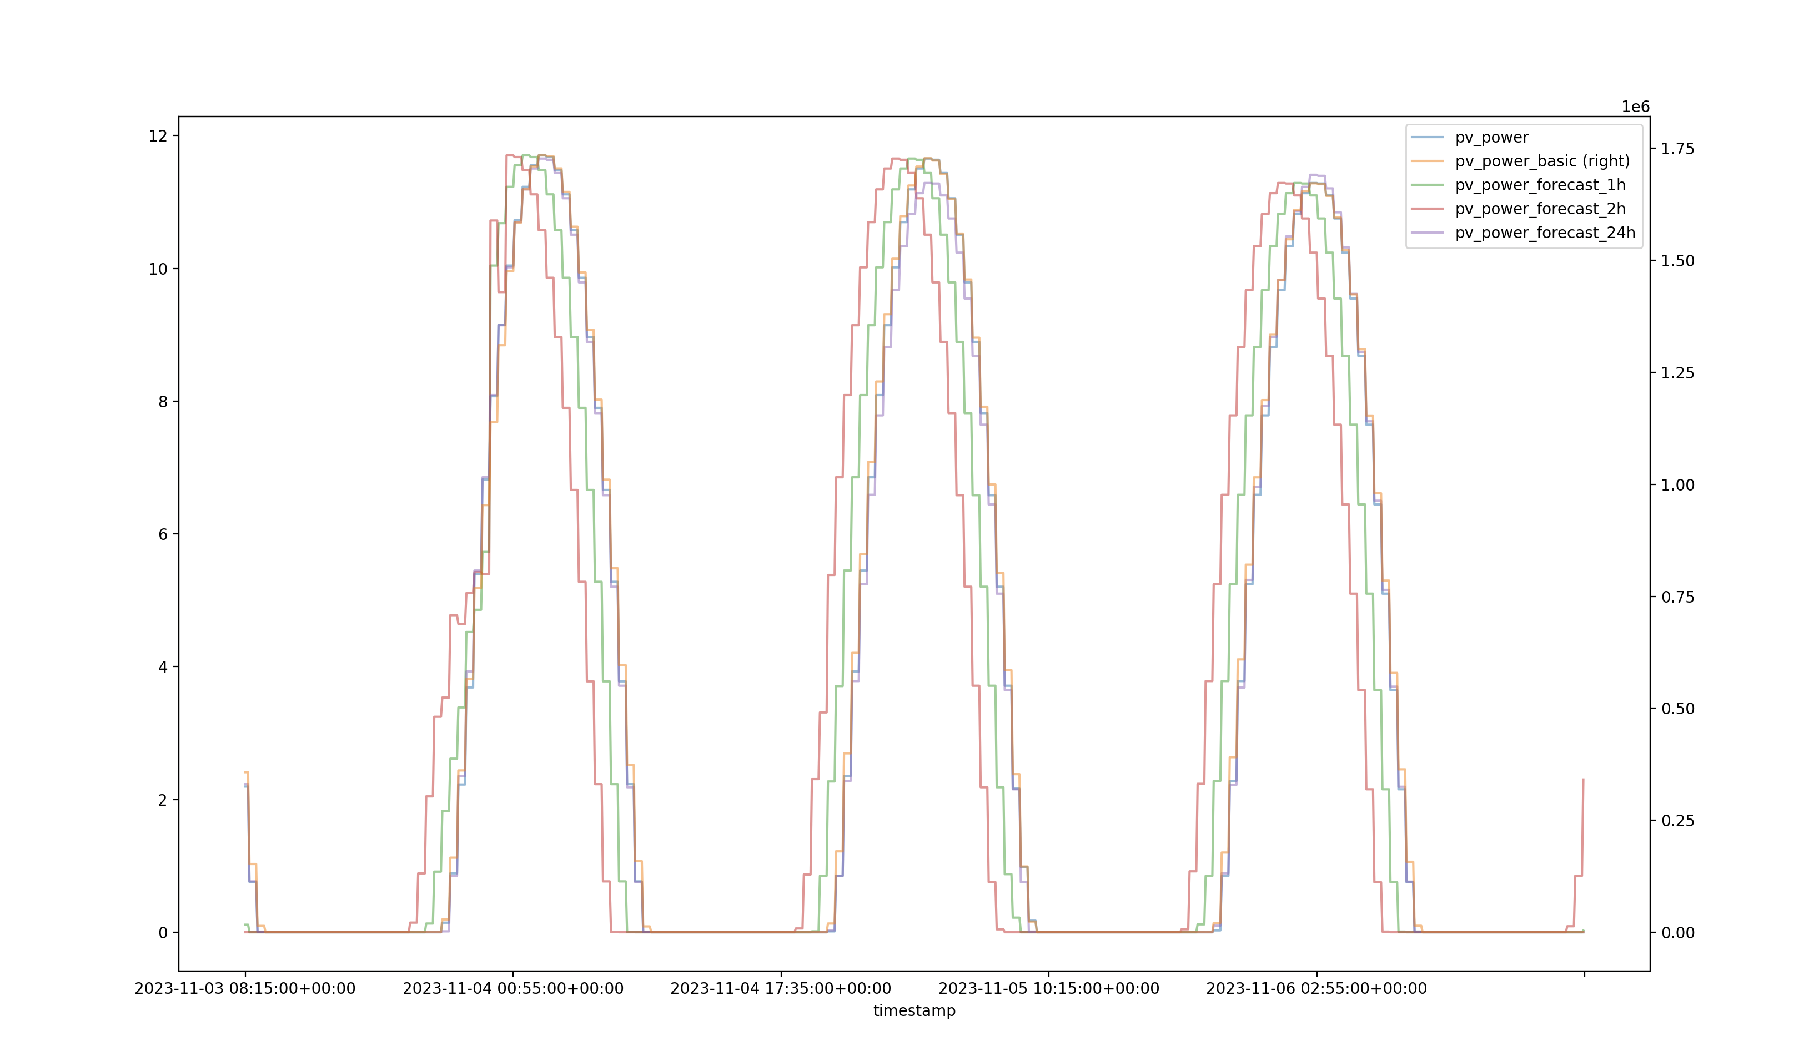Click the 2023-11-03 08:15:00 tick label
The width and height of the screenshot is (1809, 1051).
click(245, 989)
